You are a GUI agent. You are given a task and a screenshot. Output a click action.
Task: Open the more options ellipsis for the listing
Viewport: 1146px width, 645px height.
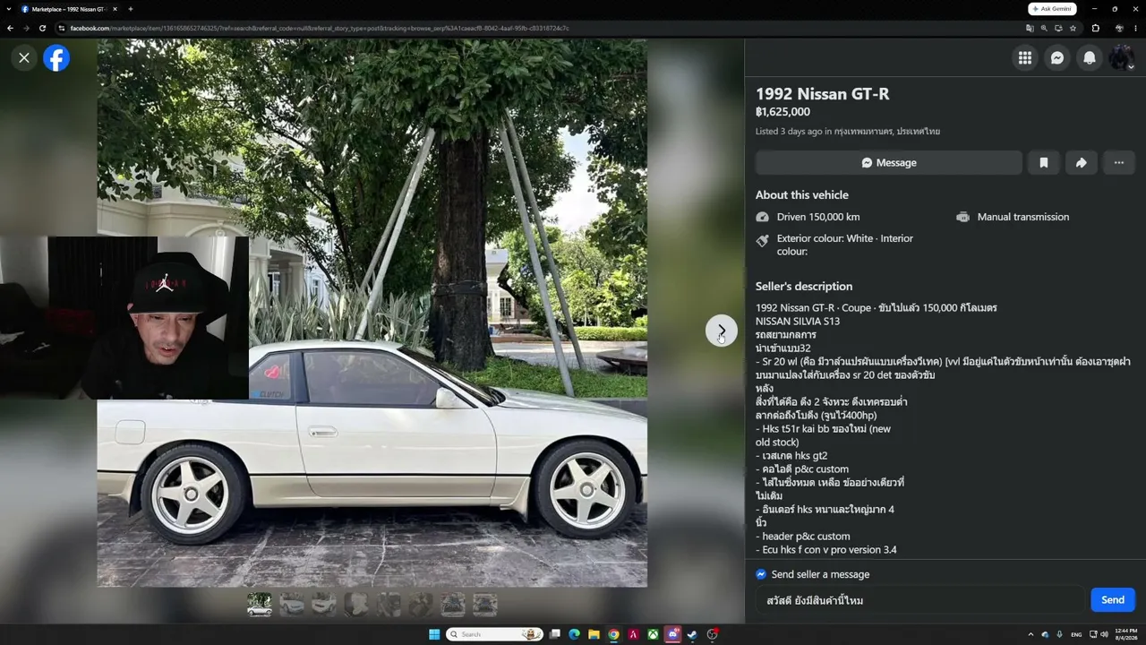point(1119,163)
